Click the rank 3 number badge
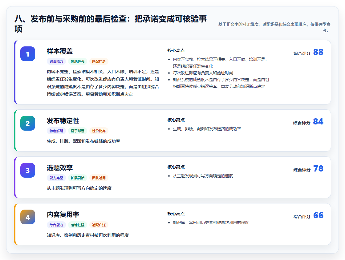 click(x=28, y=170)
